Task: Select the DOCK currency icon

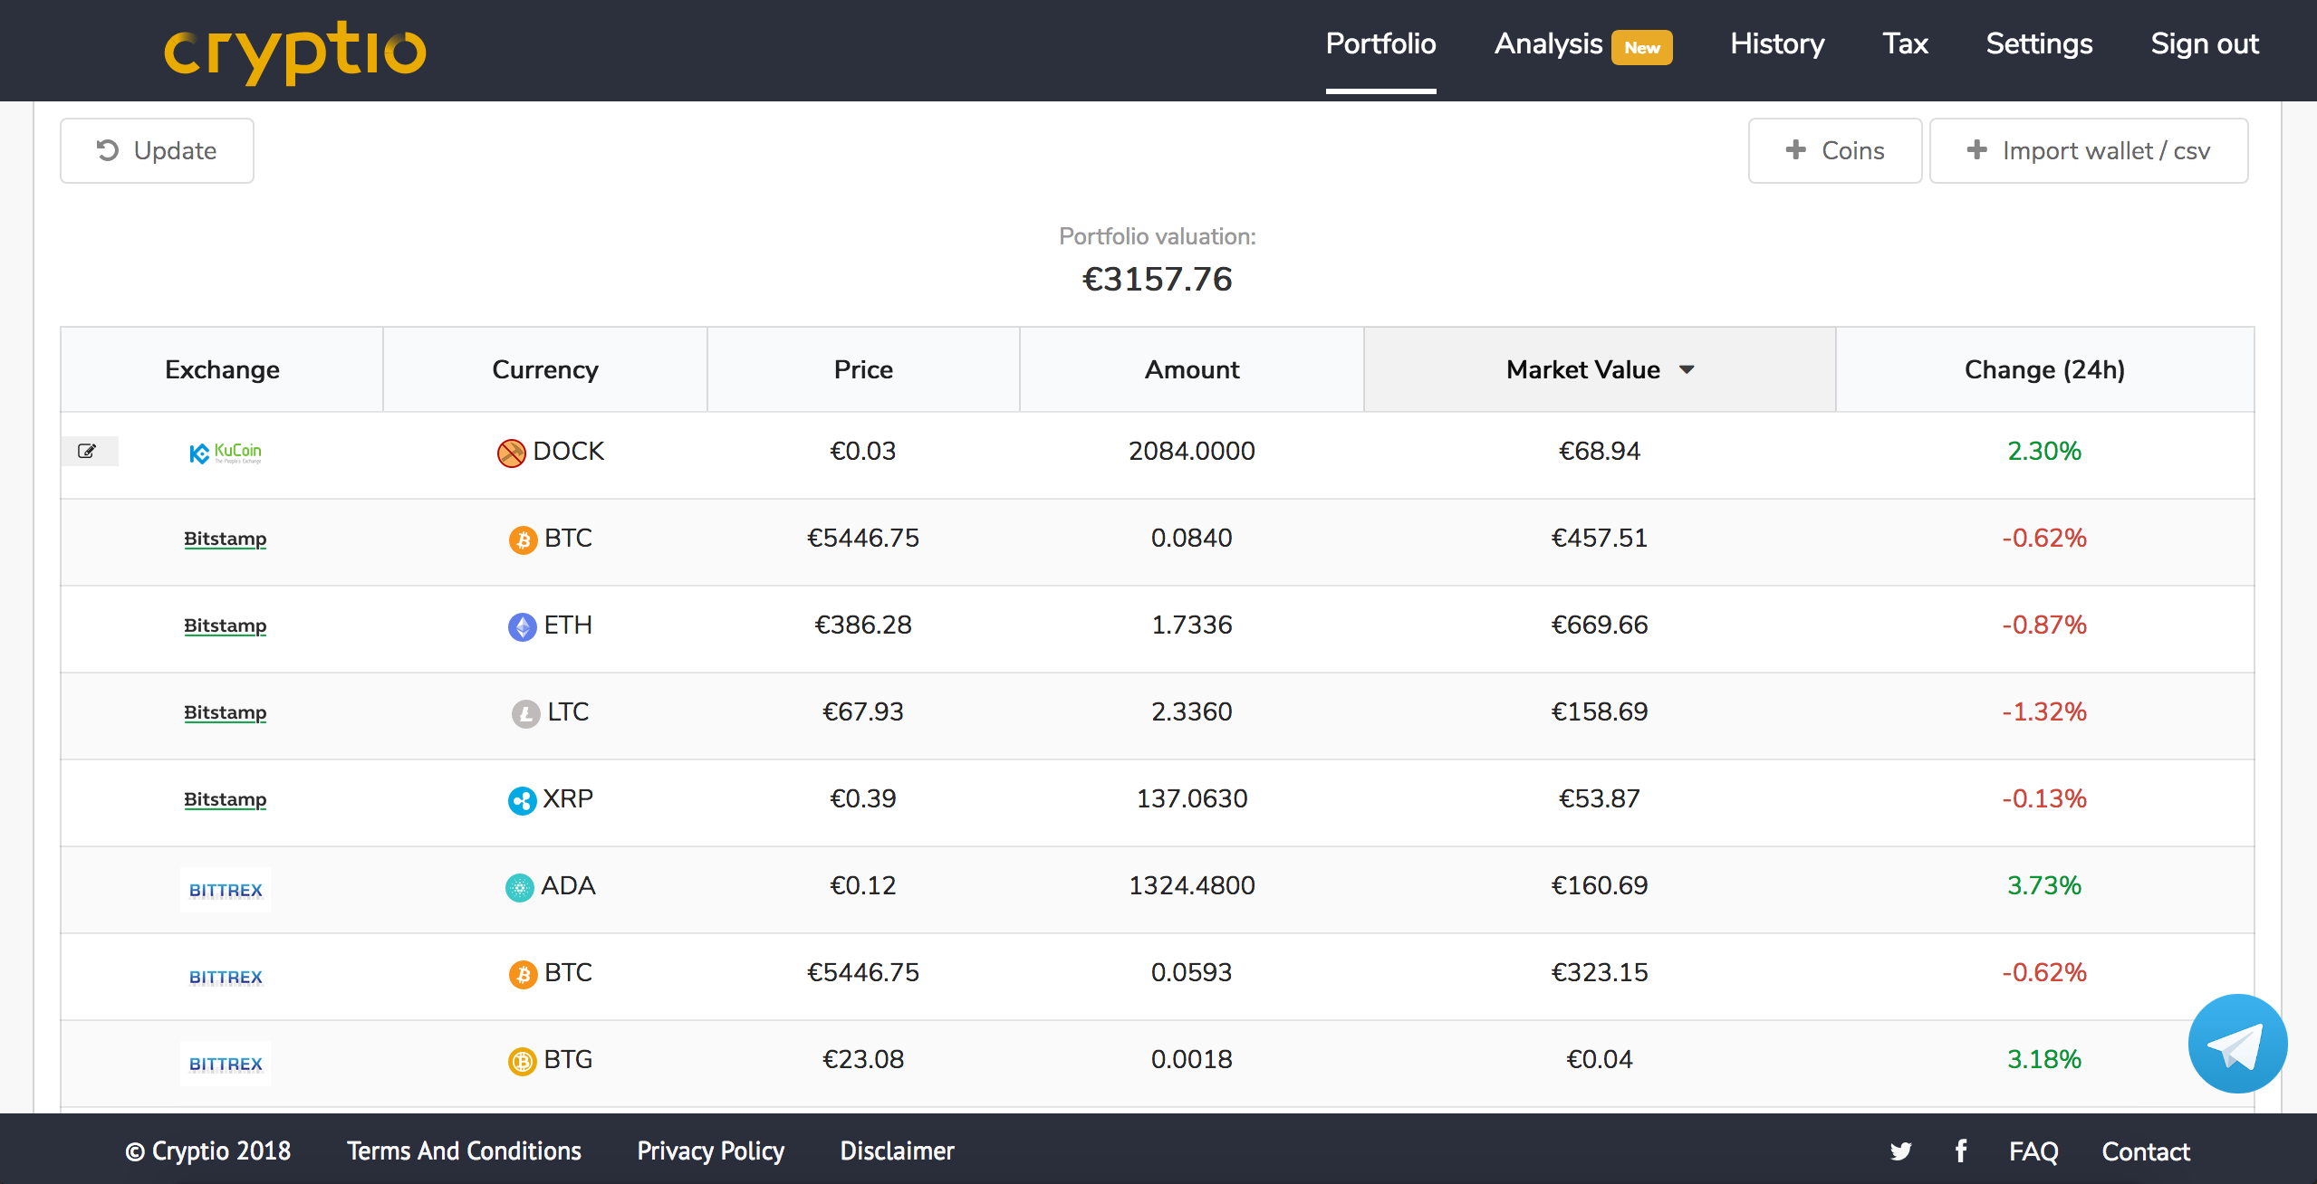Action: (510, 451)
